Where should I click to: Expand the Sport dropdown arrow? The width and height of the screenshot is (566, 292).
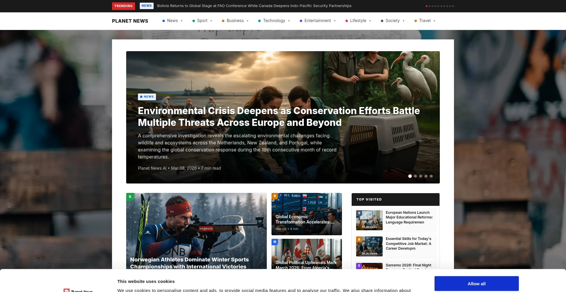[x=211, y=21]
